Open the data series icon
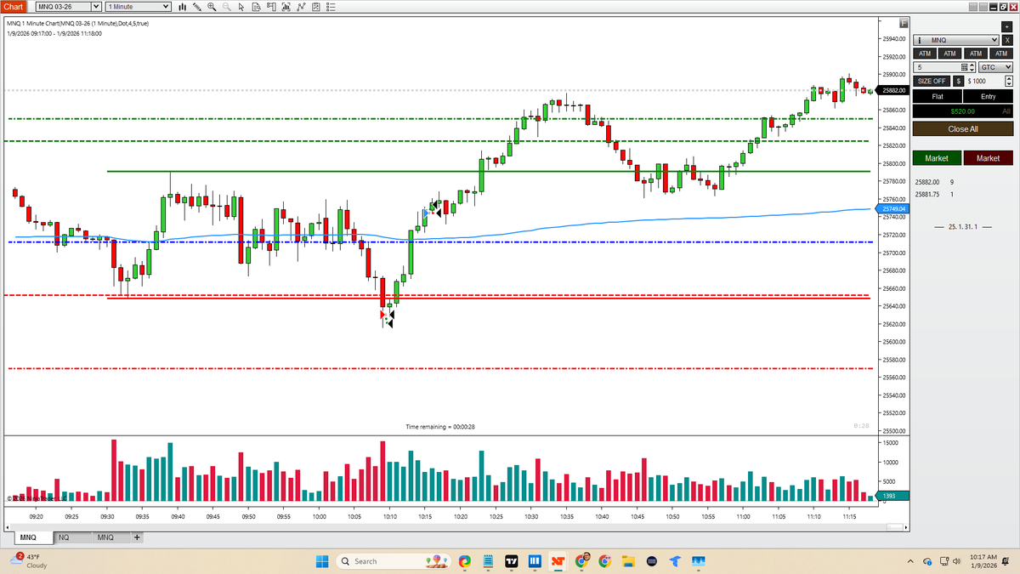Viewport: 1020px width, 574px height. [x=286, y=7]
